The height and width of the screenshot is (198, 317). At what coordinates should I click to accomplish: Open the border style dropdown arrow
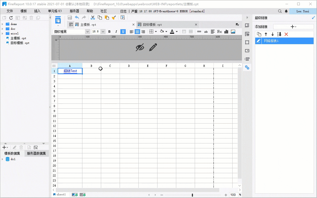coord(156,32)
